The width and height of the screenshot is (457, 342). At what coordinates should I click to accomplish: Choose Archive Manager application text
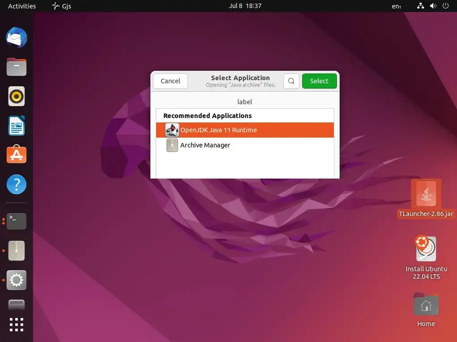(205, 145)
